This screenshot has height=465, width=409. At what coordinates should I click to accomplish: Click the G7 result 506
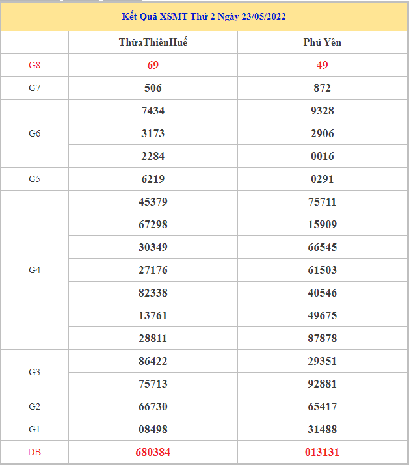point(153,88)
